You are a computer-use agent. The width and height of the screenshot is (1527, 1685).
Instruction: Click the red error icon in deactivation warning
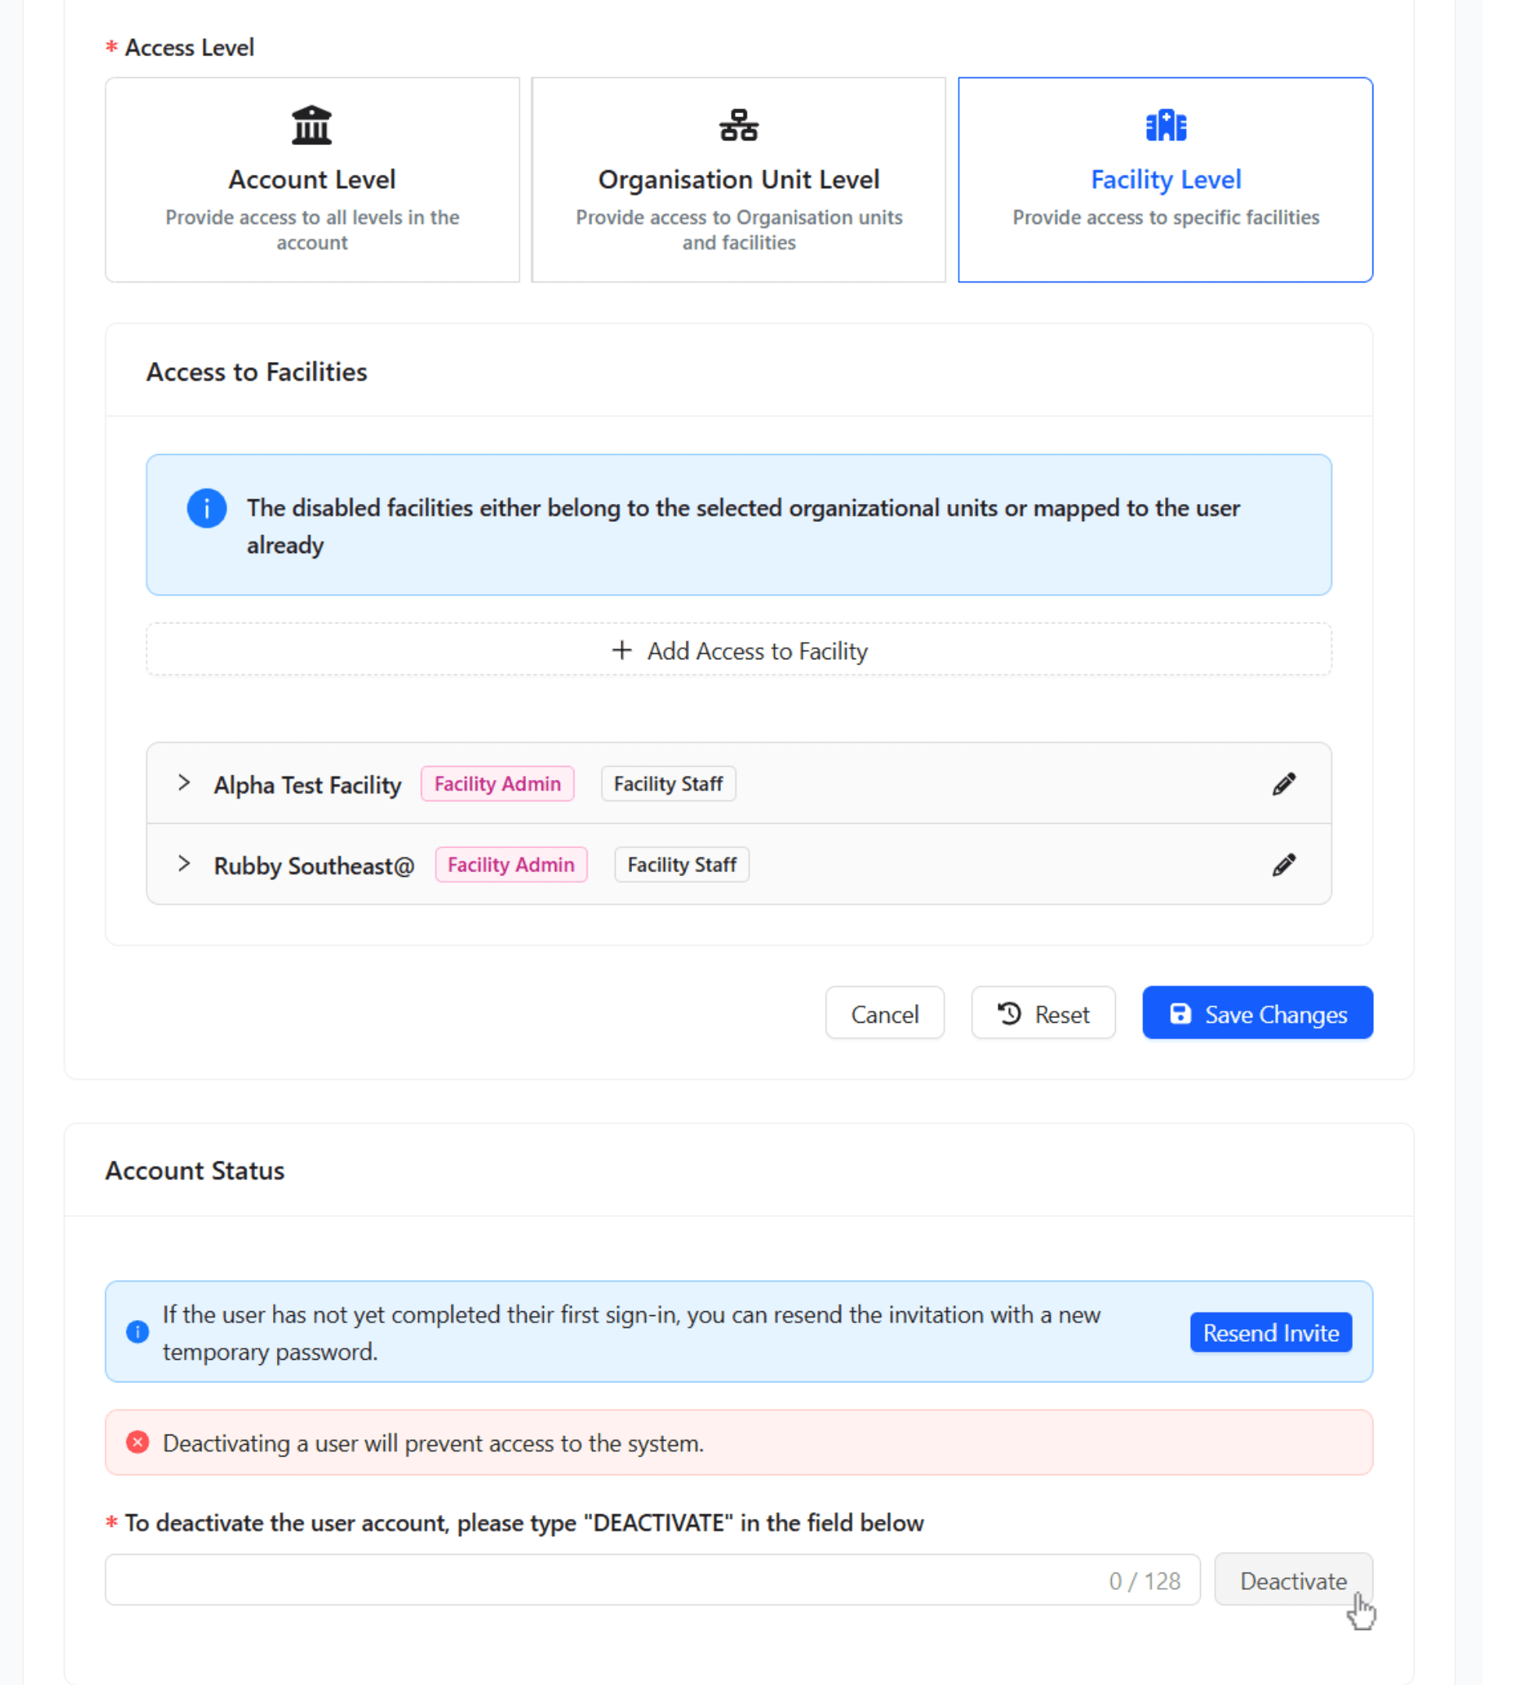[138, 1442]
